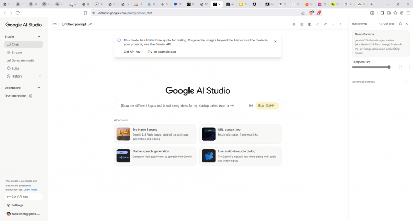
Task: Open the Try Nano Banana card
Action: [155, 134]
